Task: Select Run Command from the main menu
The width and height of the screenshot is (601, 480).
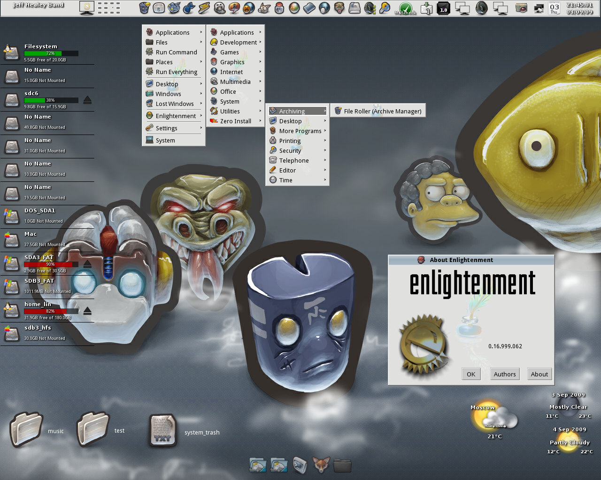Action: 174,52
